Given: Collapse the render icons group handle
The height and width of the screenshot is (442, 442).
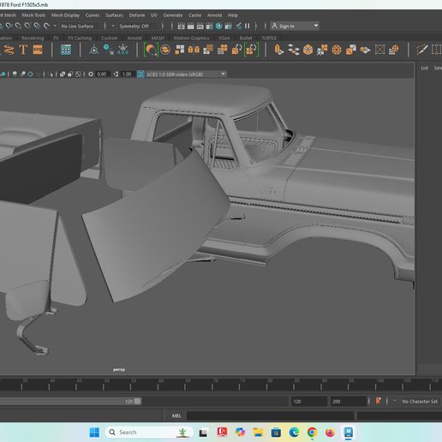Looking at the screenshot, I should coord(172,26).
